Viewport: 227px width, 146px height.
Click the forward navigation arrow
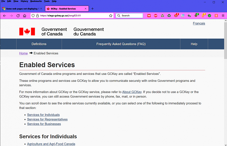click(x=11, y=16)
